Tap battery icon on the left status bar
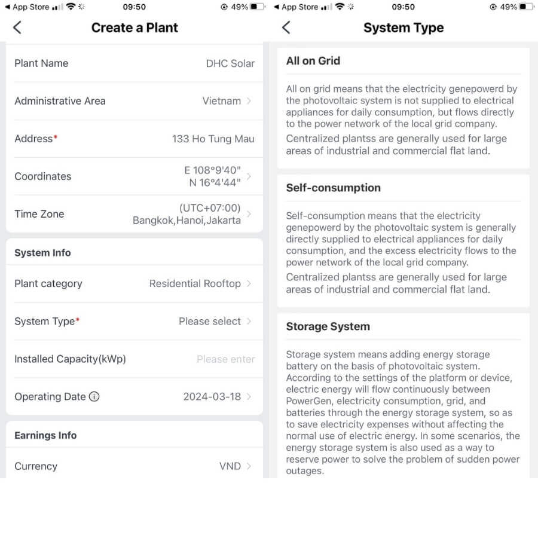 click(258, 7)
